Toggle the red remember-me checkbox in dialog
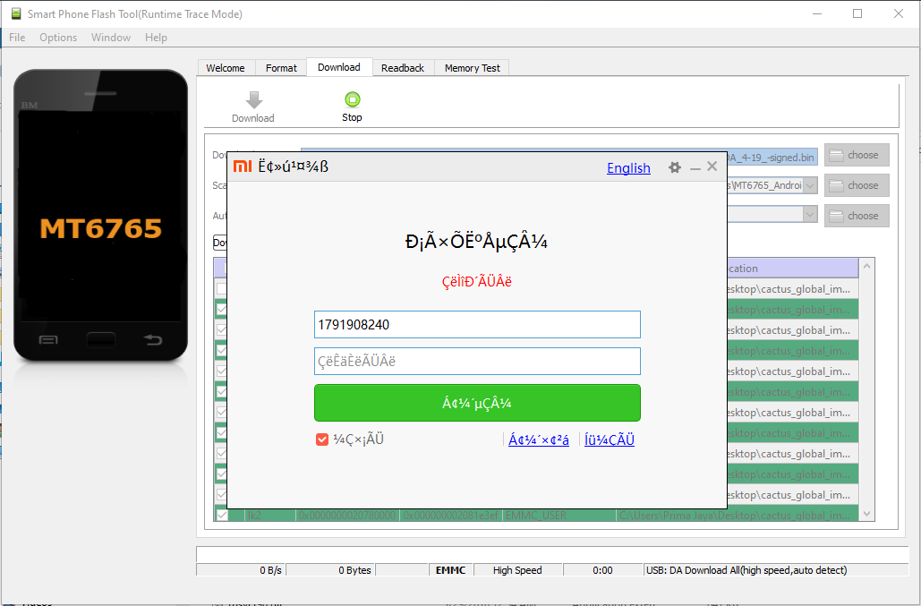The image size is (921, 606). (x=322, y=440)
